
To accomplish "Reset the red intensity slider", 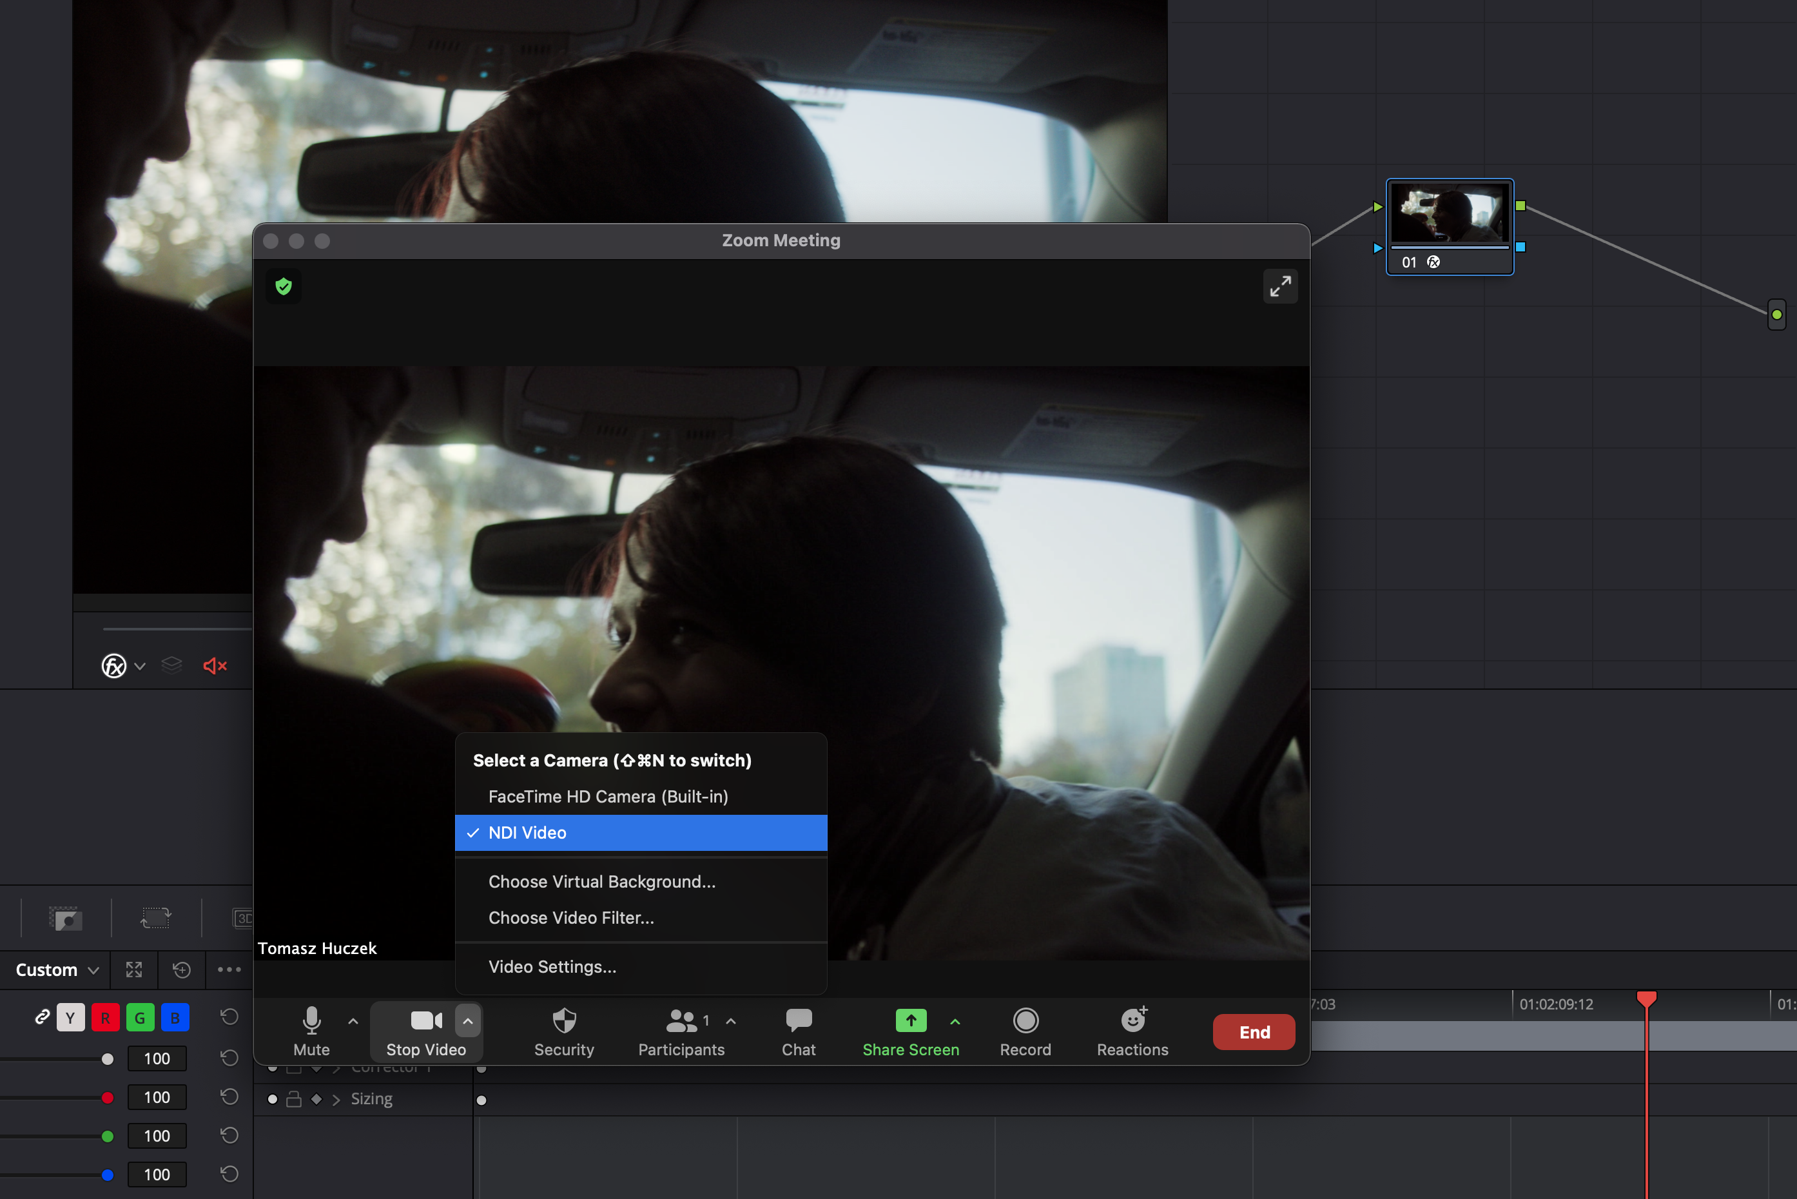I will coord(229,1097).
